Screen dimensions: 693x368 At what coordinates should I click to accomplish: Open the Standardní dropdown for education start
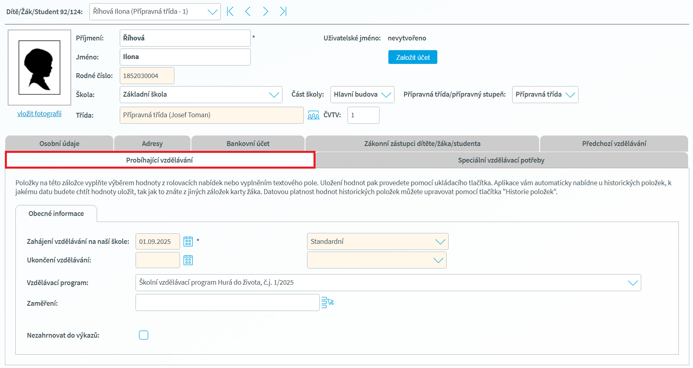(x=440, y=241)
